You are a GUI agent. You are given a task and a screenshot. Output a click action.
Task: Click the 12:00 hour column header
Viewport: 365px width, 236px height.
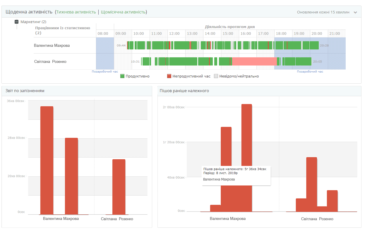point(174,34)
